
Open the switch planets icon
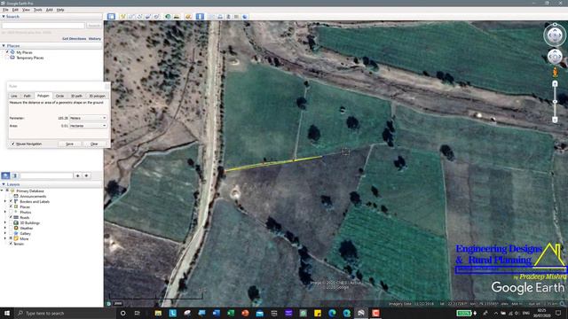coord(188,17)
